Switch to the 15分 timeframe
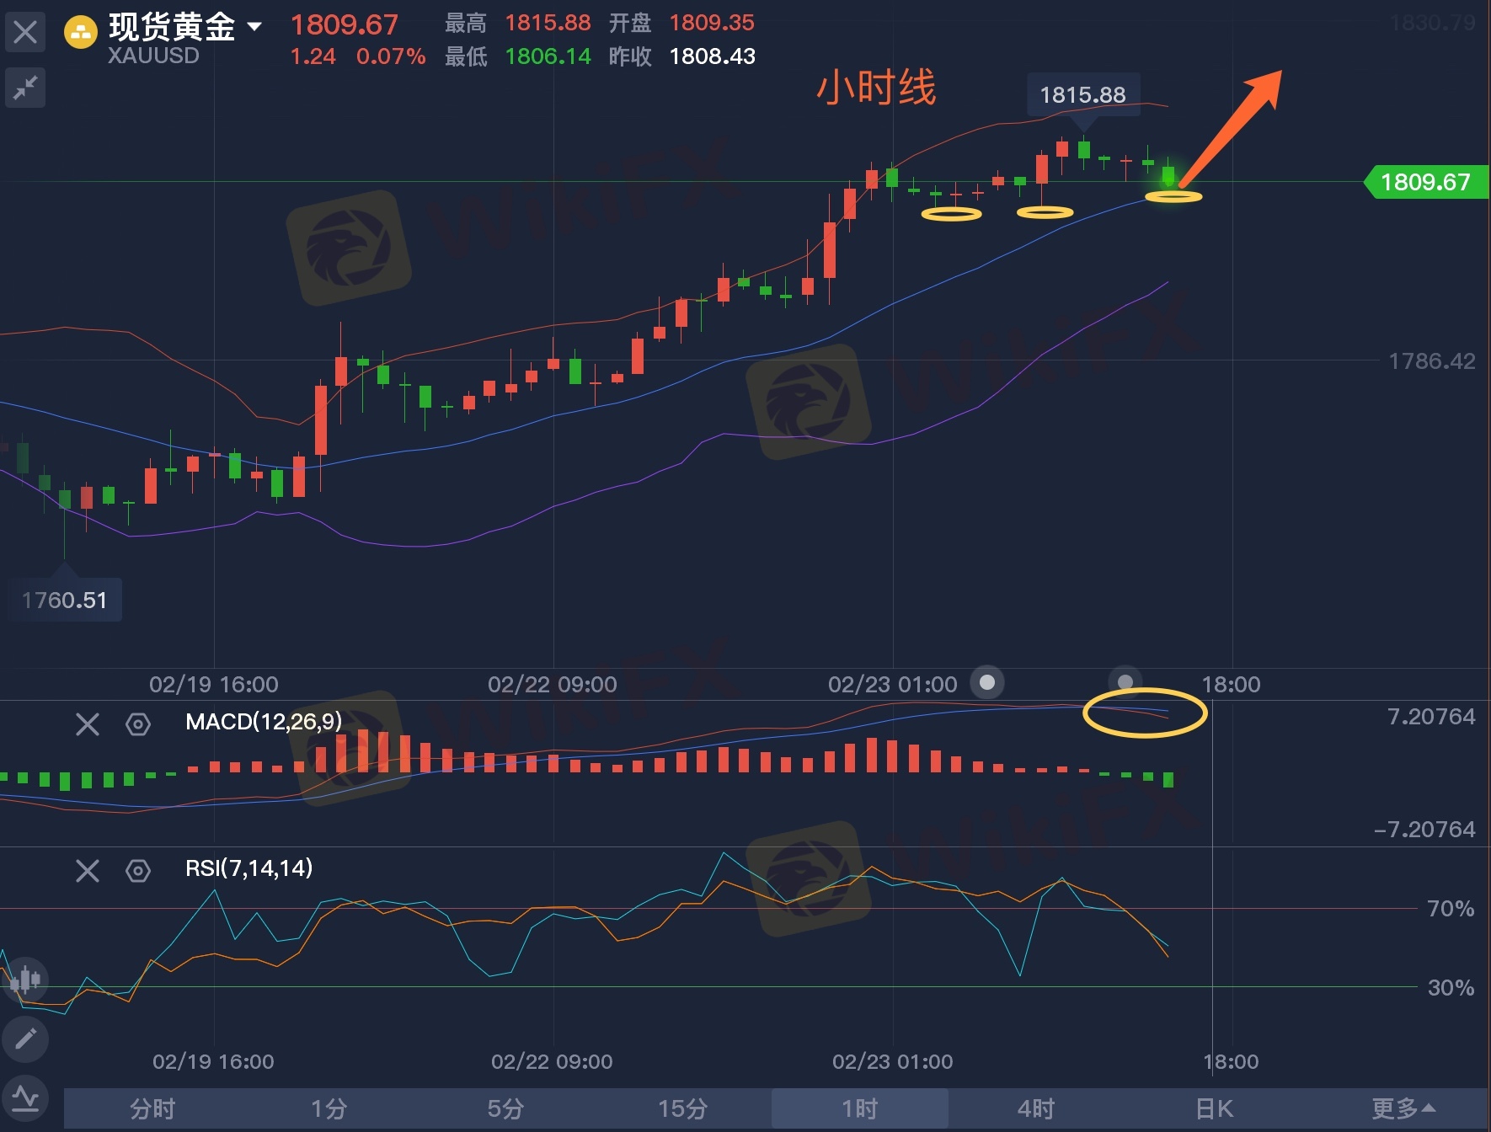1491x1132 pixels. 682,1108
